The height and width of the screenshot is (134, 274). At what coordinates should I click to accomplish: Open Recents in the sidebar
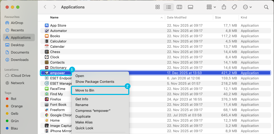point(19,30)
